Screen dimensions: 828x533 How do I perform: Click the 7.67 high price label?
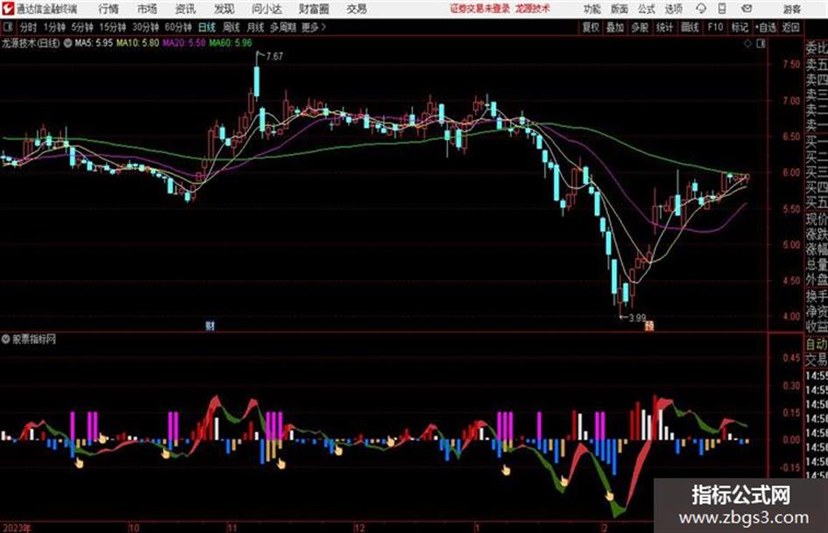click(274, 56)
